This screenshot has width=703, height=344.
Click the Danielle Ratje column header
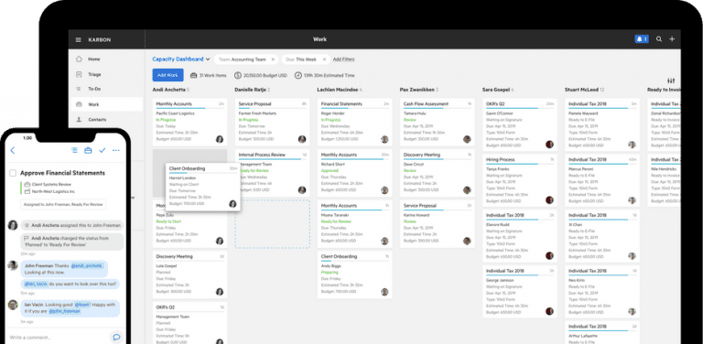pos(253,90)
